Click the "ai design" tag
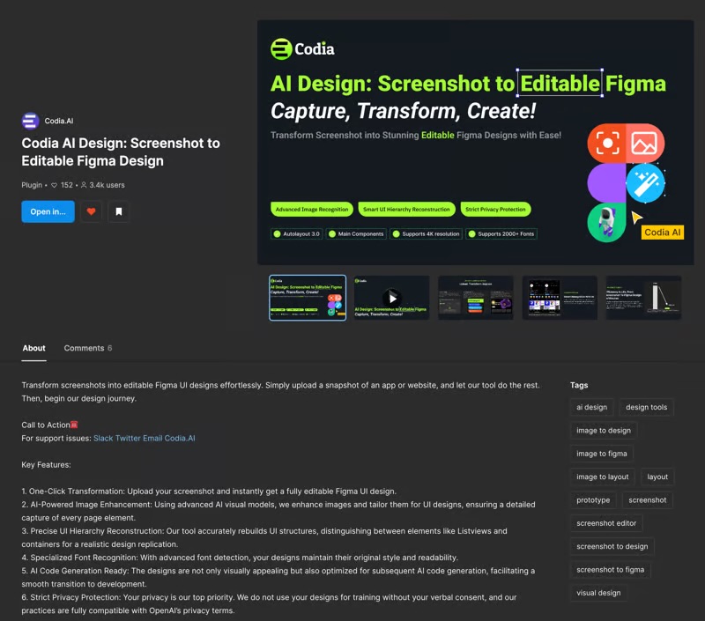 (x=591, y=407)
